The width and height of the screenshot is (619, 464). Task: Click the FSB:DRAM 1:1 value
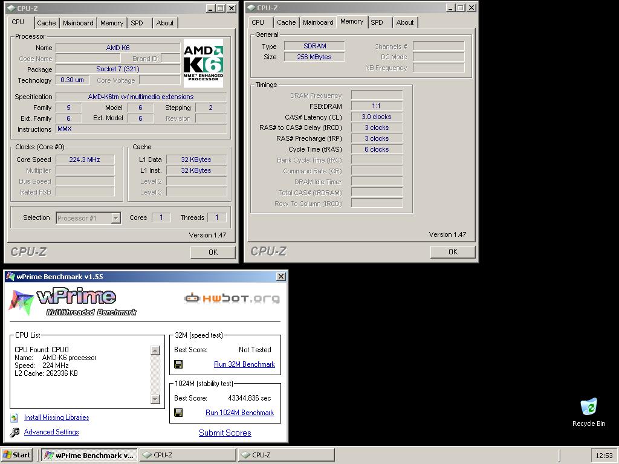[x=377, y=106]
